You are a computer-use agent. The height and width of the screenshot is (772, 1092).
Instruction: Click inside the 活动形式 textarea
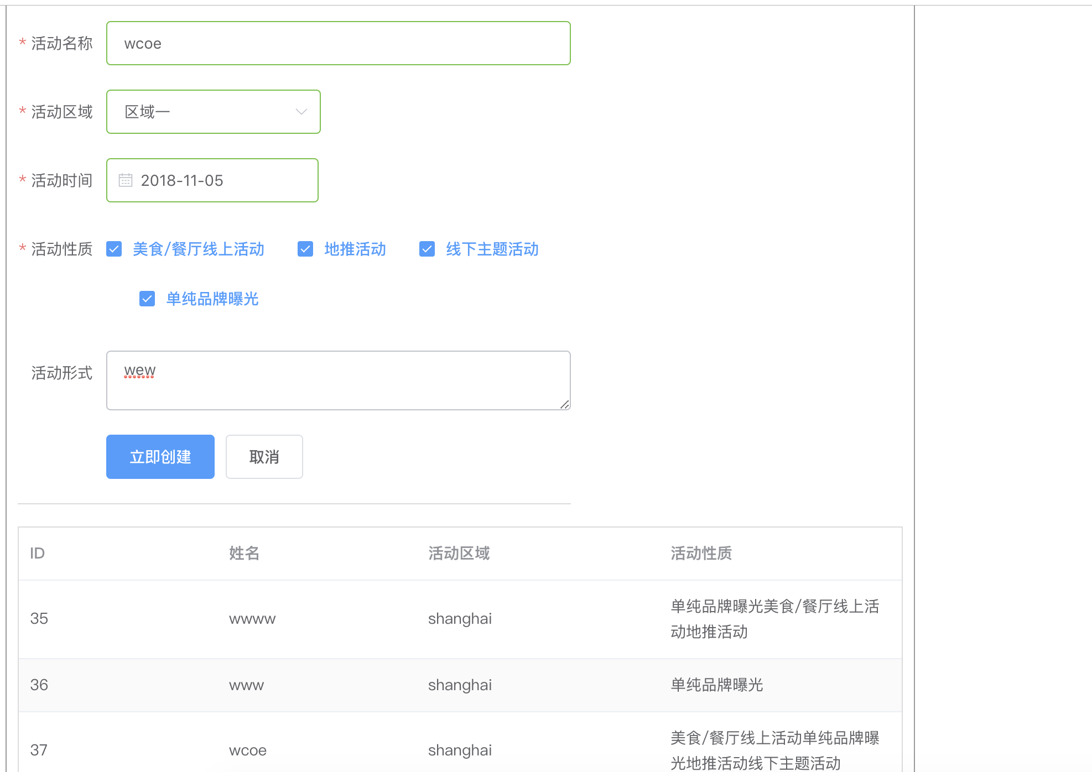point(338,382)
